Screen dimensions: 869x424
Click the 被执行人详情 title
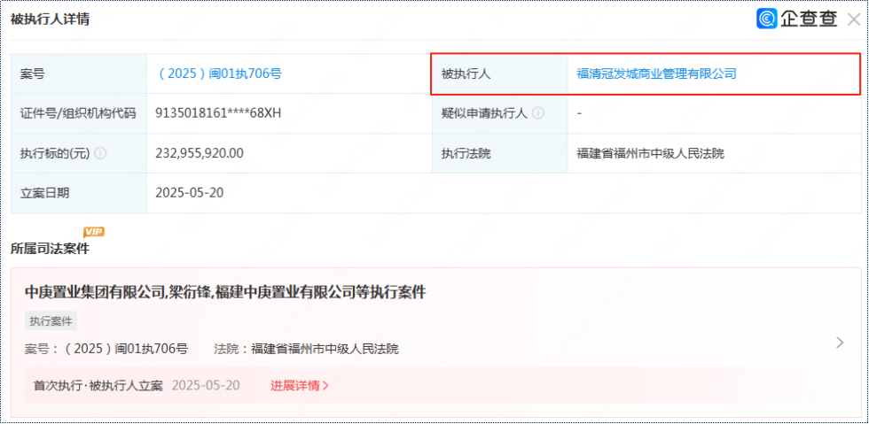point(50,19)
